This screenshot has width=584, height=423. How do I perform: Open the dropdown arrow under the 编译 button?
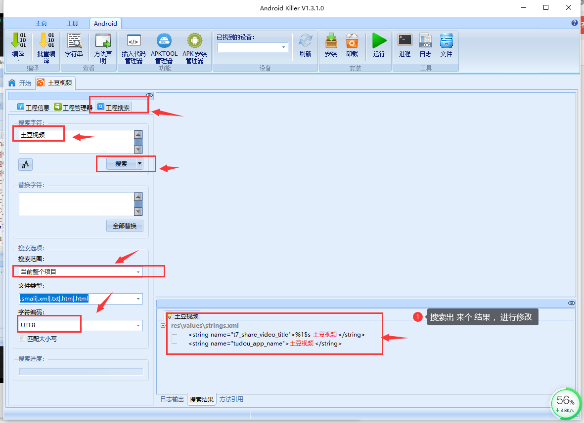18,60
